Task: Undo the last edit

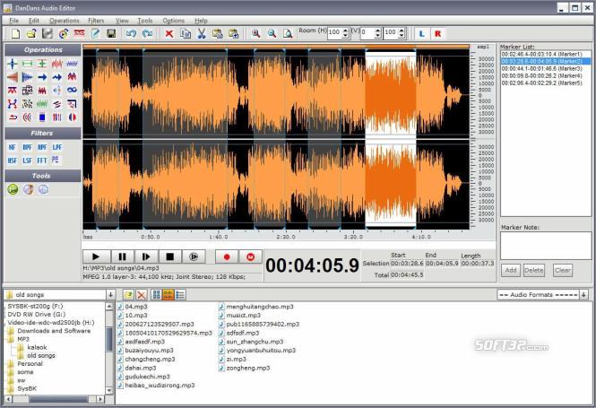Action: (x=131, y=34)
